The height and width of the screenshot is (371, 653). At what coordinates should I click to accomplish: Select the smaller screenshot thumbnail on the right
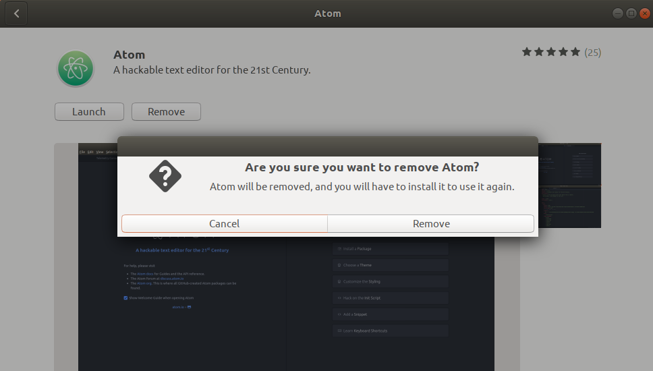[571, 185]
